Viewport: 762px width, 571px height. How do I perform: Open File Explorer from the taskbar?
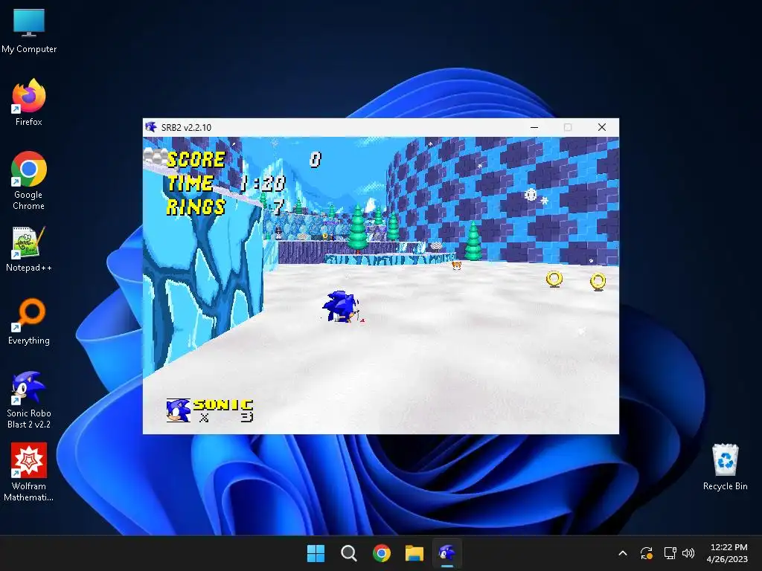click(x=414, y=553)
